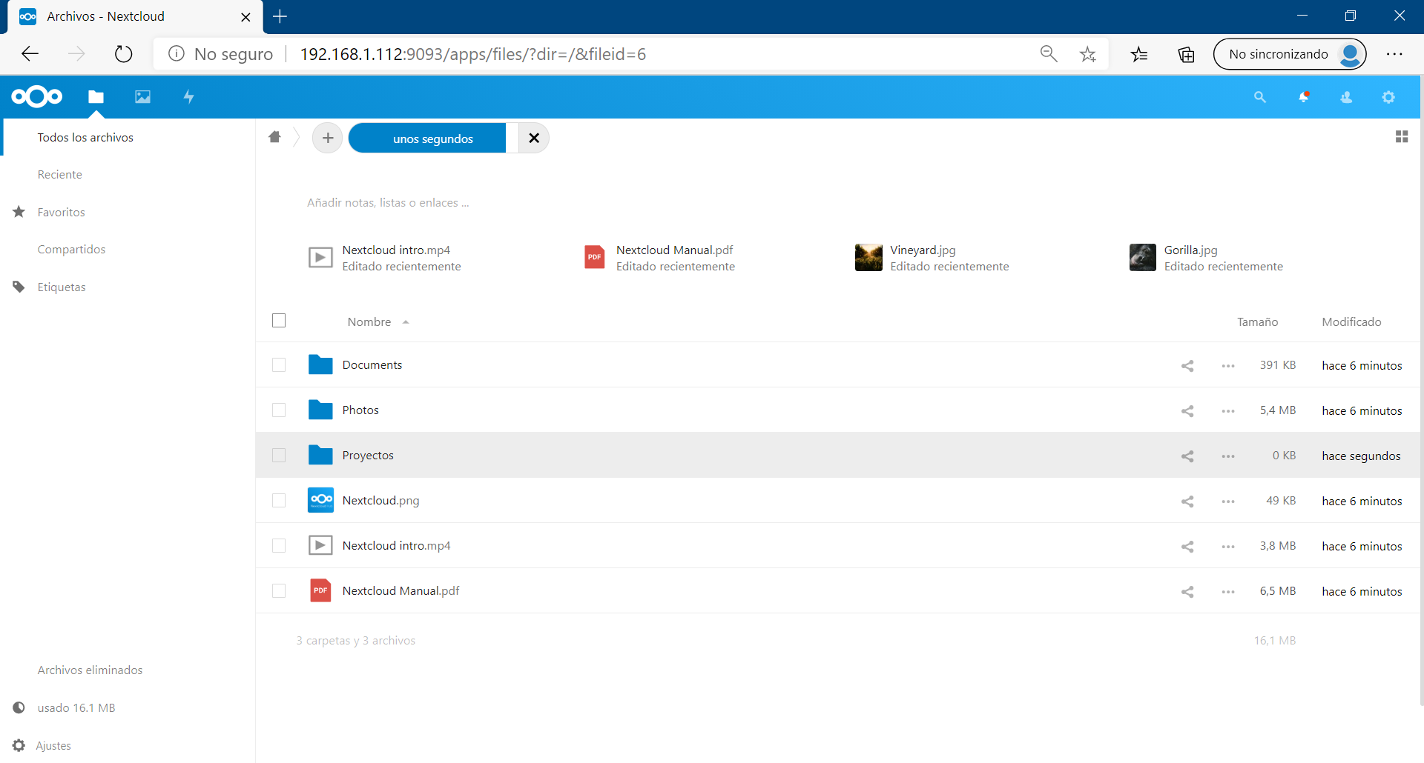Click the add notes text field
1424x763 pixels.
pos(388,203)
